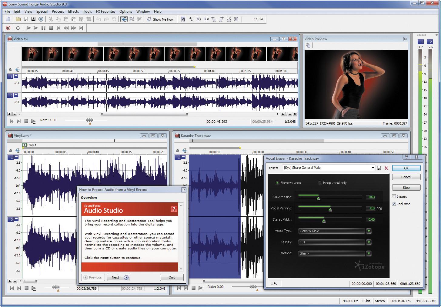
Task: Click the edit tool icon in Vinyl.wav window
Action: click(x=18, y=151)
